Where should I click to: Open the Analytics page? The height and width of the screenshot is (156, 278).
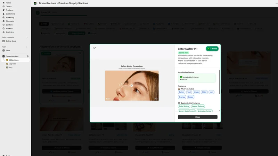pyautogui.click(x=10, y=32)
